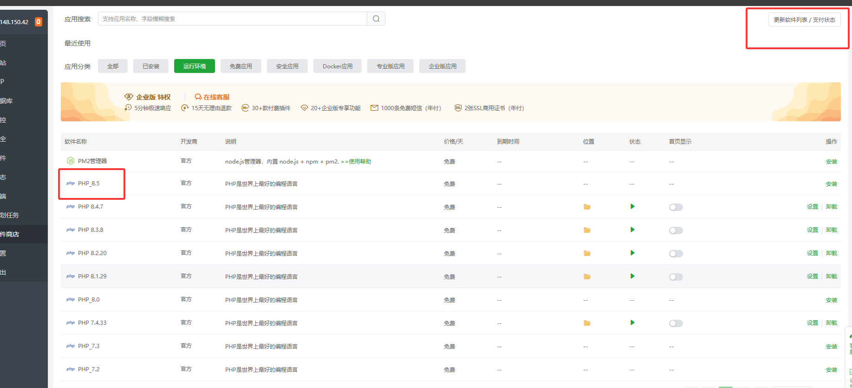Focus the application search input field
This screenshot has height=388, width=852.
click(x=232, y=19)
